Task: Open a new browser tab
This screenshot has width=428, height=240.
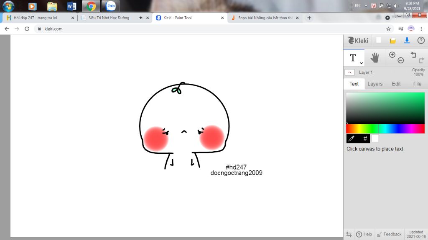Action: click(309, 17)
